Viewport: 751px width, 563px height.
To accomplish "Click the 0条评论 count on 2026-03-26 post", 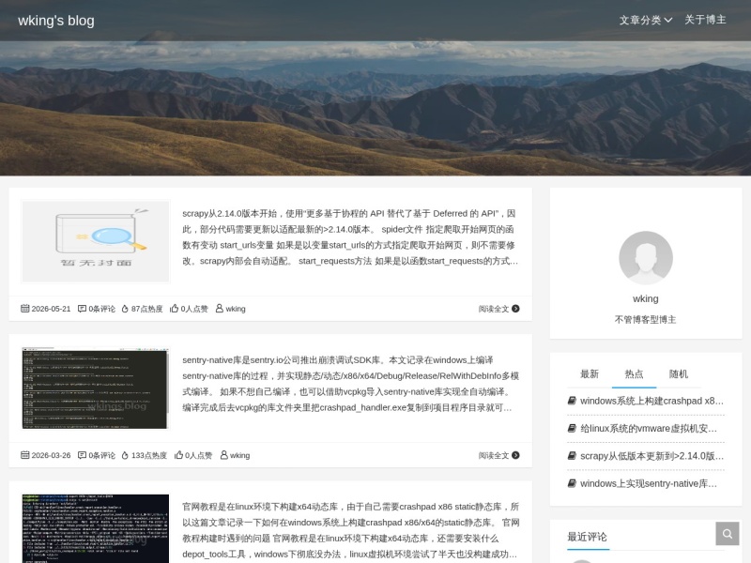I will tap(101, 455).
